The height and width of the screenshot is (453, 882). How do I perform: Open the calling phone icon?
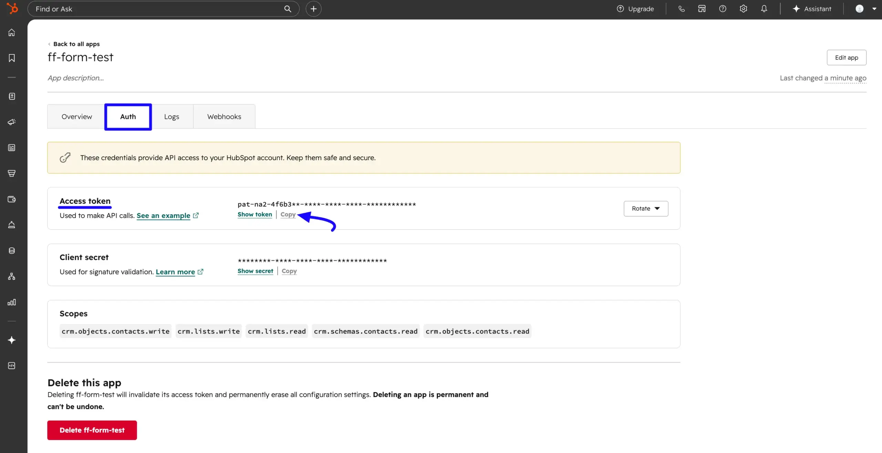coord(681,9)
